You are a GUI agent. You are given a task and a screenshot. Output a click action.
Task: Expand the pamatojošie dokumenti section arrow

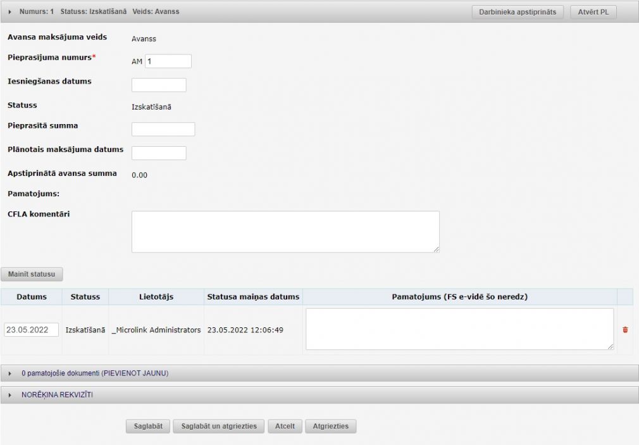pyautogui.click(x=10, y=373)
